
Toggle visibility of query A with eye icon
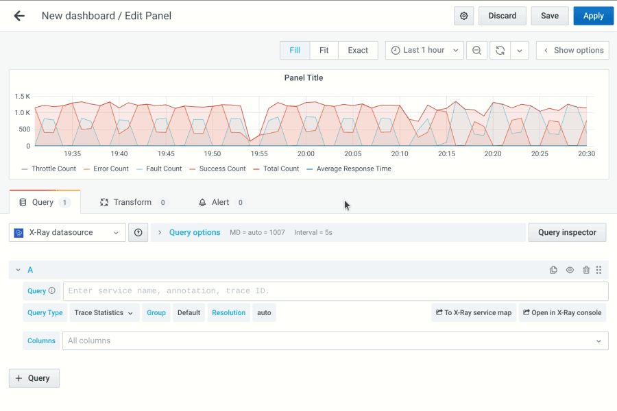click(x=570, y=270)
